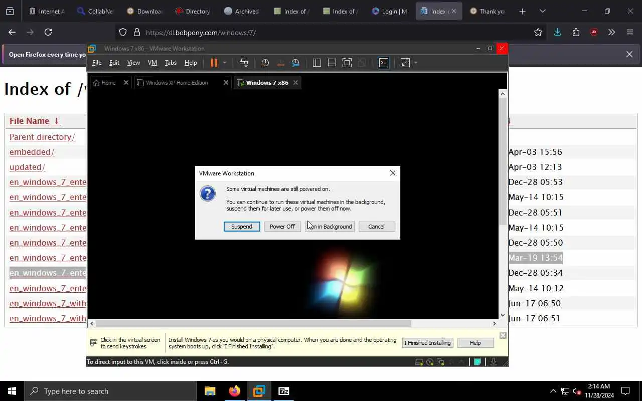
Task: Enter VMware full screen mode
Action: tap(347, 63)
